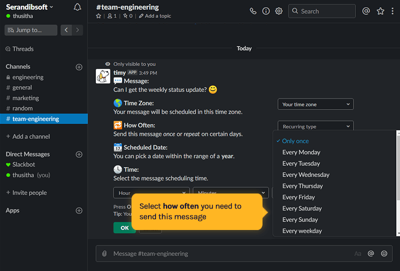View channel members count icon
400x271 pixels.
coord(112,16)
